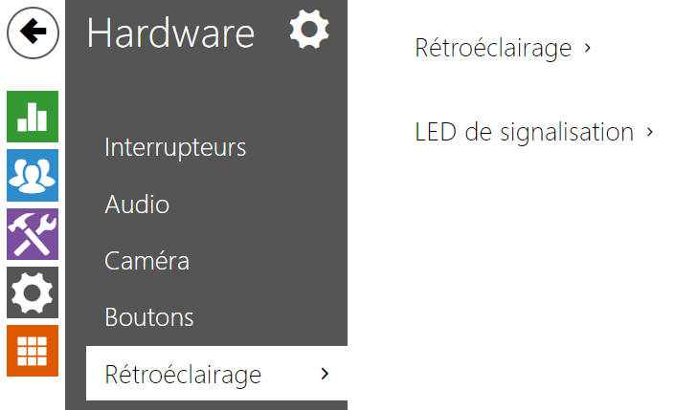697x410 pixels.
Task: Open the Interrupteurs menu item
Action: (175, 148)
